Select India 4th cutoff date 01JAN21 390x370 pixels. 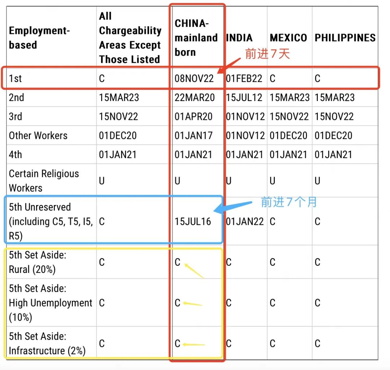[x=244, y=154]
